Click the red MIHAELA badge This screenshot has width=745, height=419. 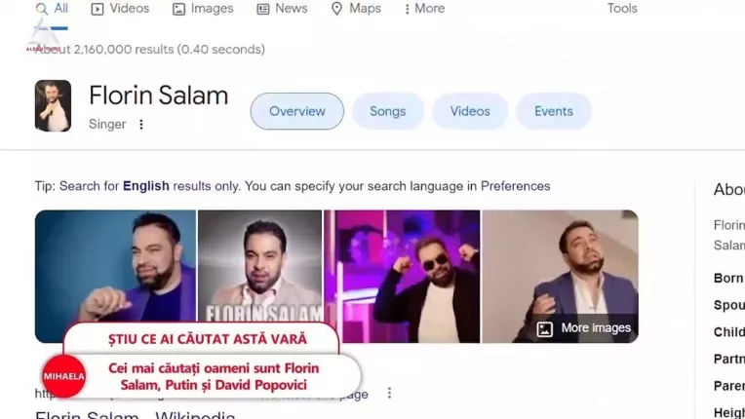(x=63, y=376)
